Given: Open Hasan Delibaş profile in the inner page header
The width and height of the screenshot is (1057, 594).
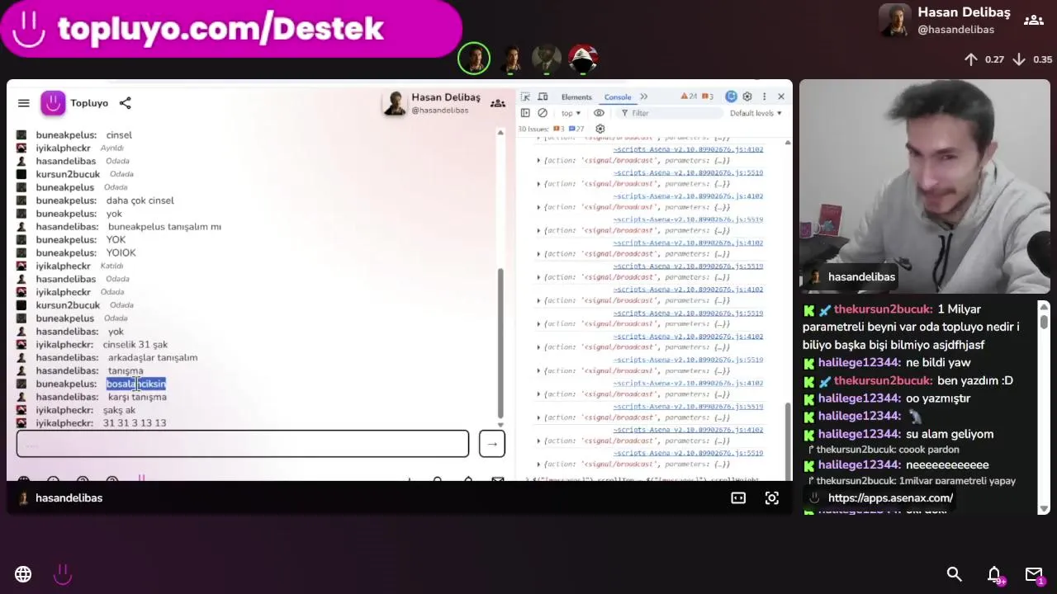Looking at the screenshot, I should [x=434, y=103].
